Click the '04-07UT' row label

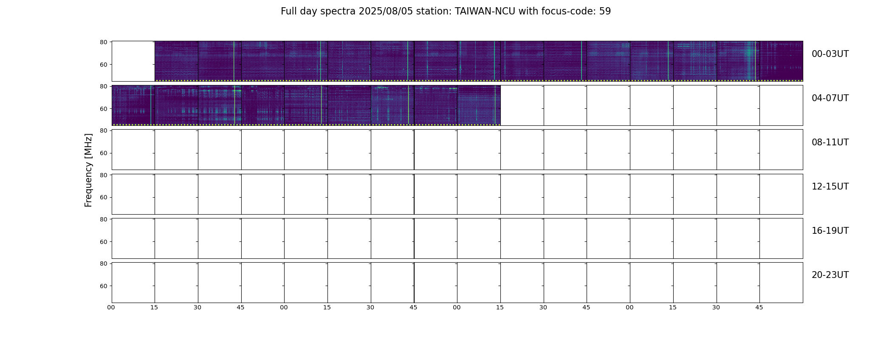tap(830, 98)
